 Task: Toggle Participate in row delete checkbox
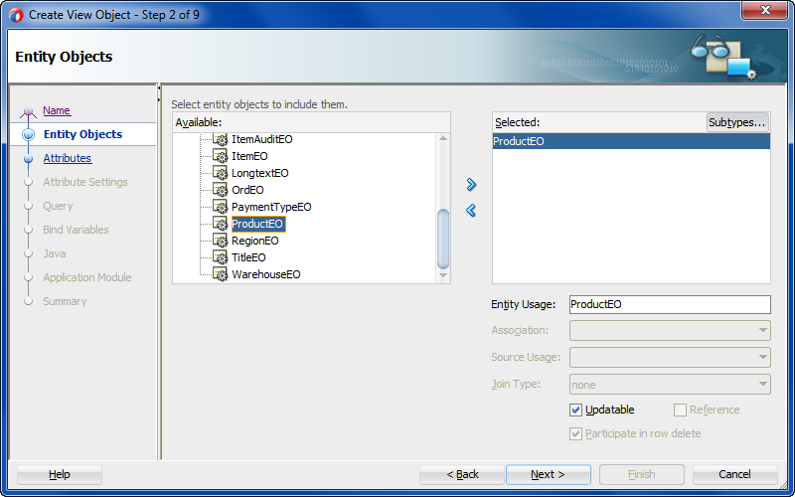(x=575, y=433)
